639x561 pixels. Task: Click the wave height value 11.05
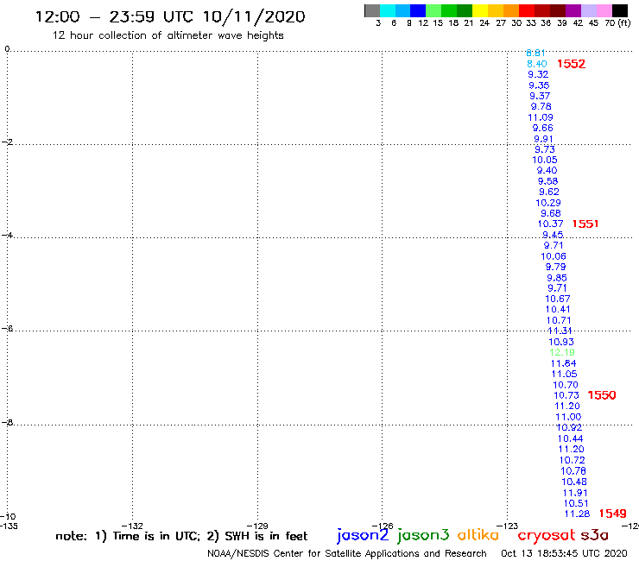(x=565, y=374)
